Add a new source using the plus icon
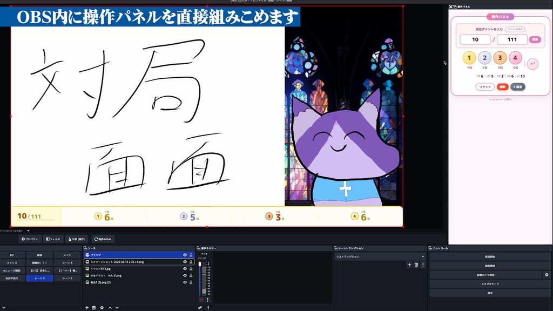Image resolution: width=553 pixels, height=311 pixels. [87, 308]
